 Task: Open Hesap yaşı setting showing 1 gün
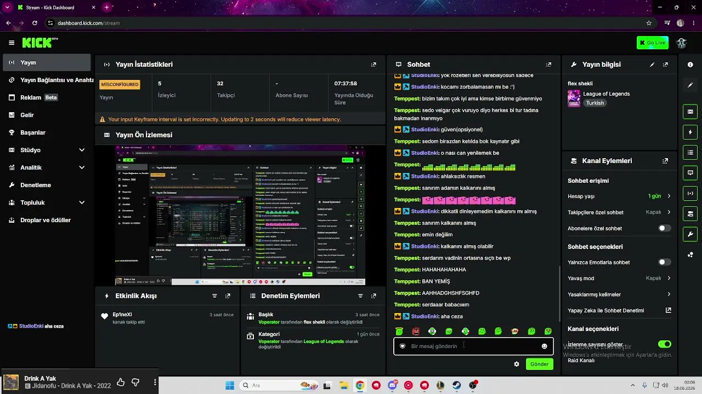click(619, 196)
